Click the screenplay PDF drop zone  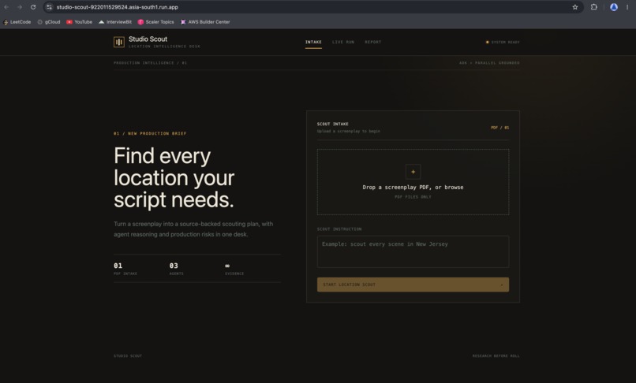(413, 182)
